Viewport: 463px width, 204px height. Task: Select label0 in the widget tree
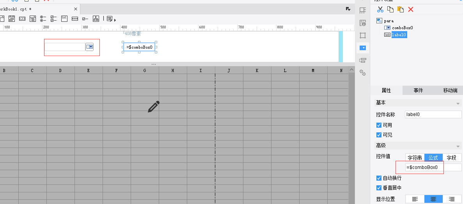[399, 35]
